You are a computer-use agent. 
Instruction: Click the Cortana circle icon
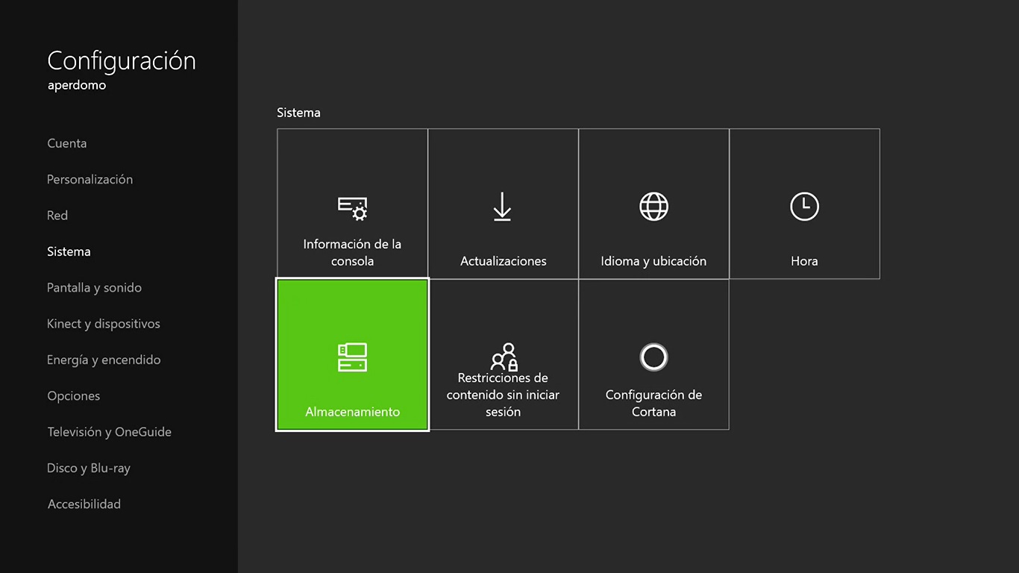[653, 357]
